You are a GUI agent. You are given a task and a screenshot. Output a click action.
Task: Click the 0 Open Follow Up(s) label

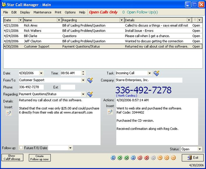coord(140,12)
